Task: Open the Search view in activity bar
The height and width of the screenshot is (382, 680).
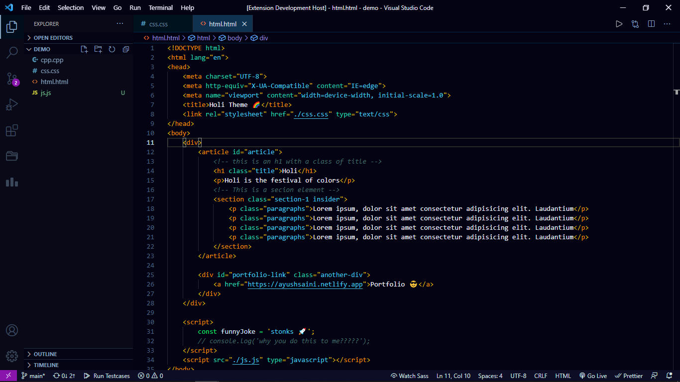Action: pyautogui.click(x=12, y=52)
